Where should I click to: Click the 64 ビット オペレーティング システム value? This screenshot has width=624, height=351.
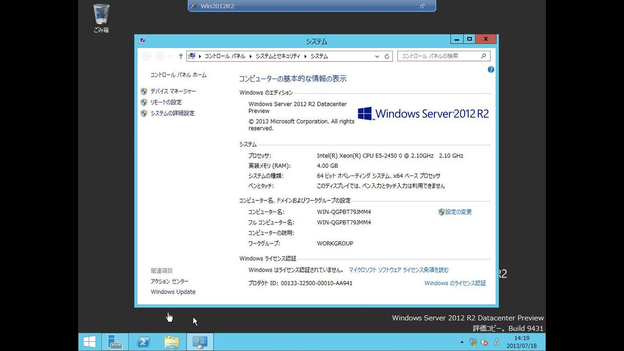click(x=378, y=176)
